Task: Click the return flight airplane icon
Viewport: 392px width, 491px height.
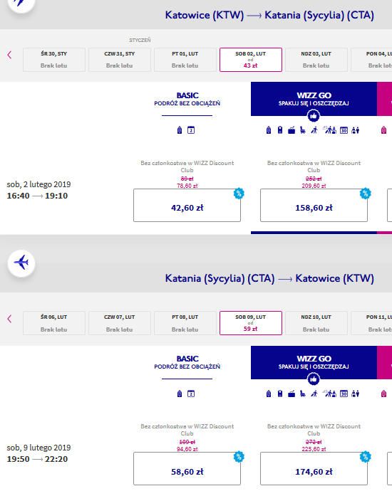Action: pos(21,263)
